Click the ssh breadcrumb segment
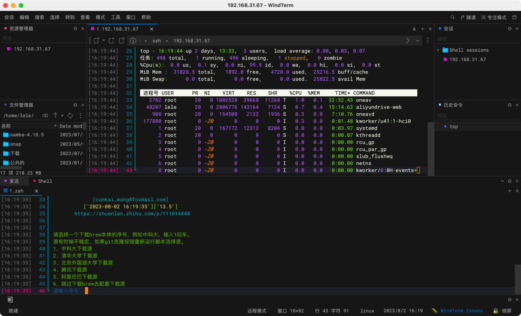Screen dimensions: 521x316 tap(156, 41)
